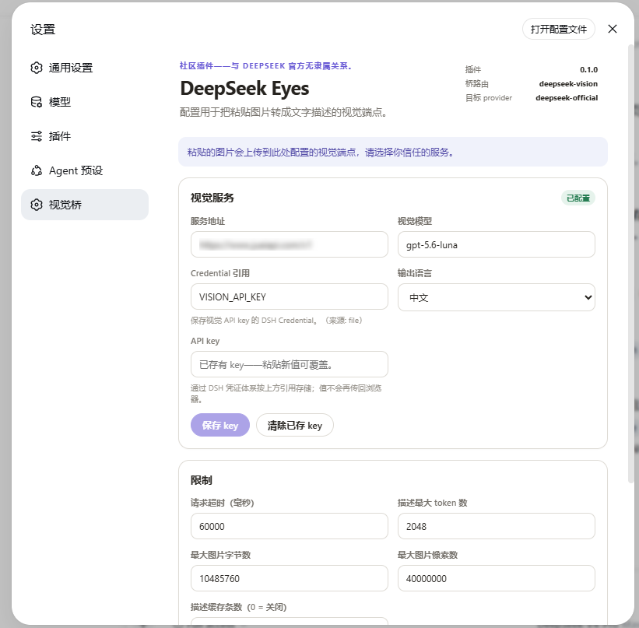This screenshot has height=628, width=639.
Task: Click the API key input field
Action: (x=289, y=364)
